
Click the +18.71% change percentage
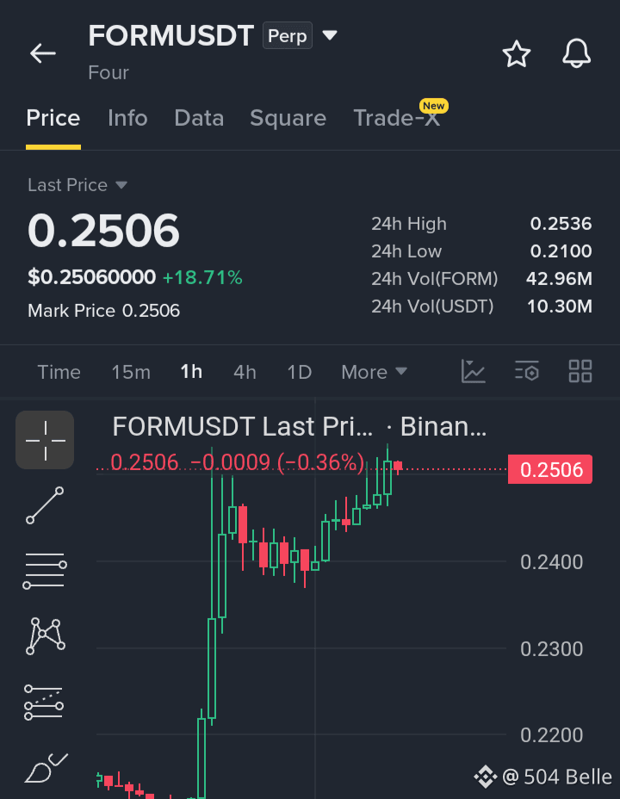pos(202,278)
